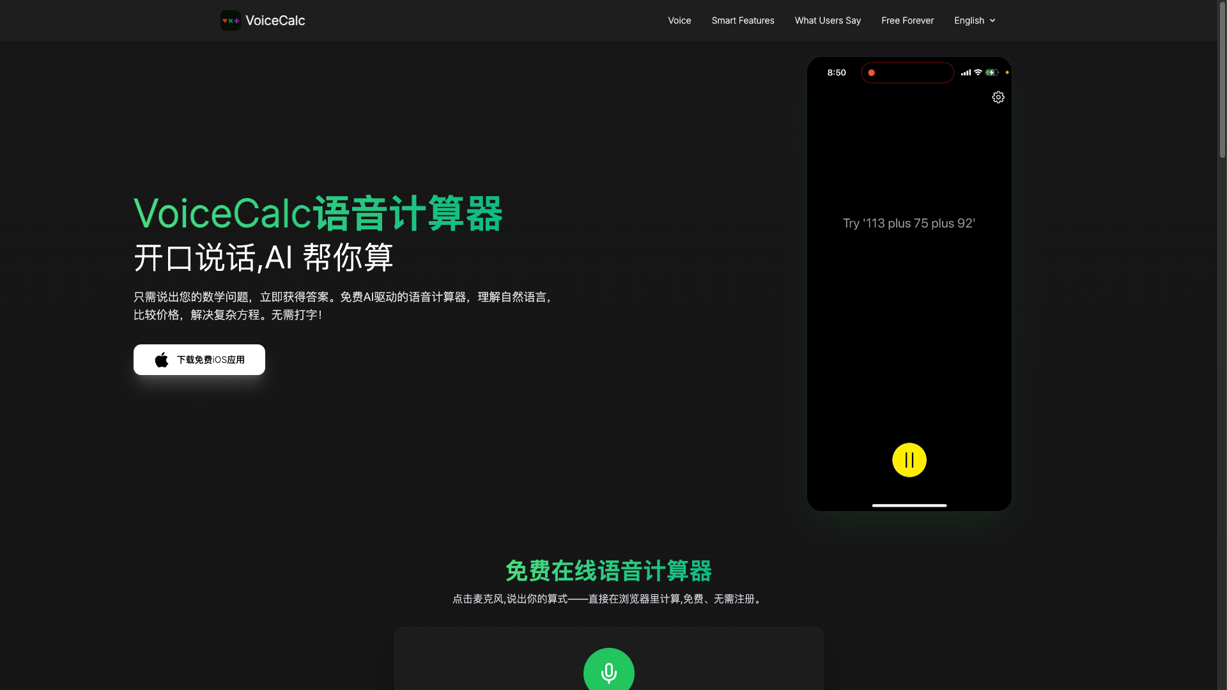1227x690 pixels.
Task: Click the VoiceCalc语音计算器 headline
Action: [x=318, y=213]
